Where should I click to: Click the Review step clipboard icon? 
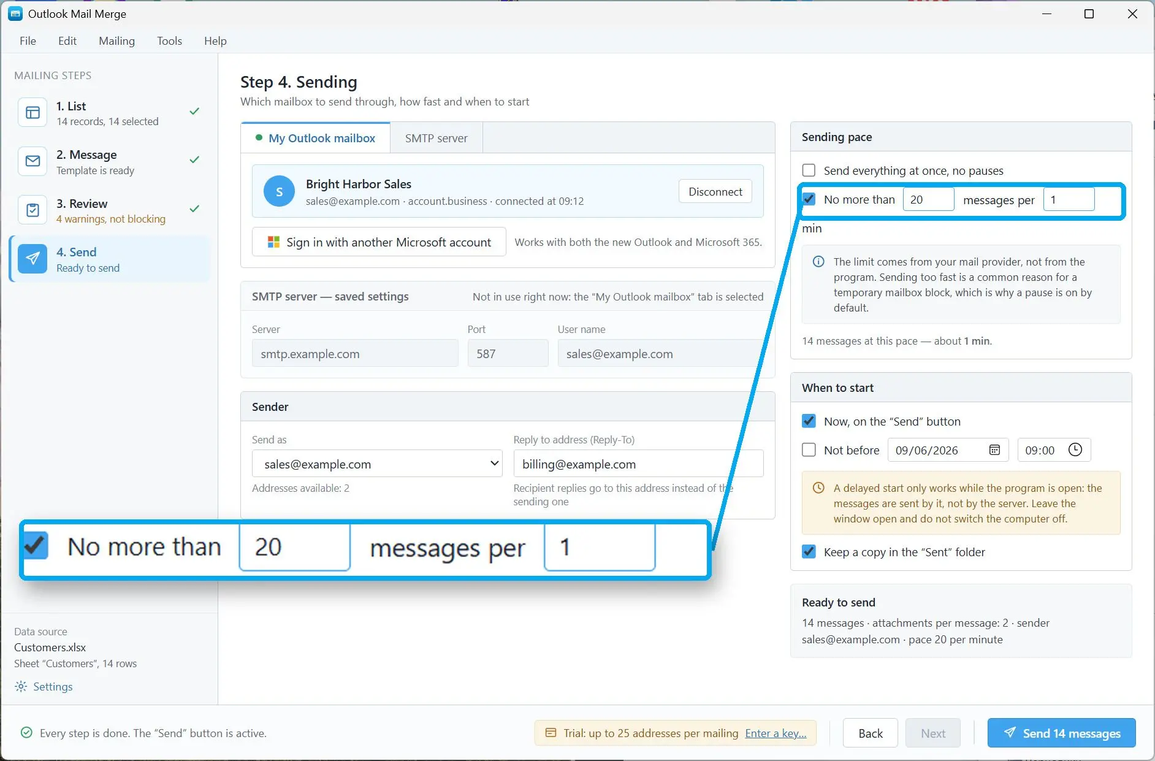pyautogui.click(x=32, y=210)
